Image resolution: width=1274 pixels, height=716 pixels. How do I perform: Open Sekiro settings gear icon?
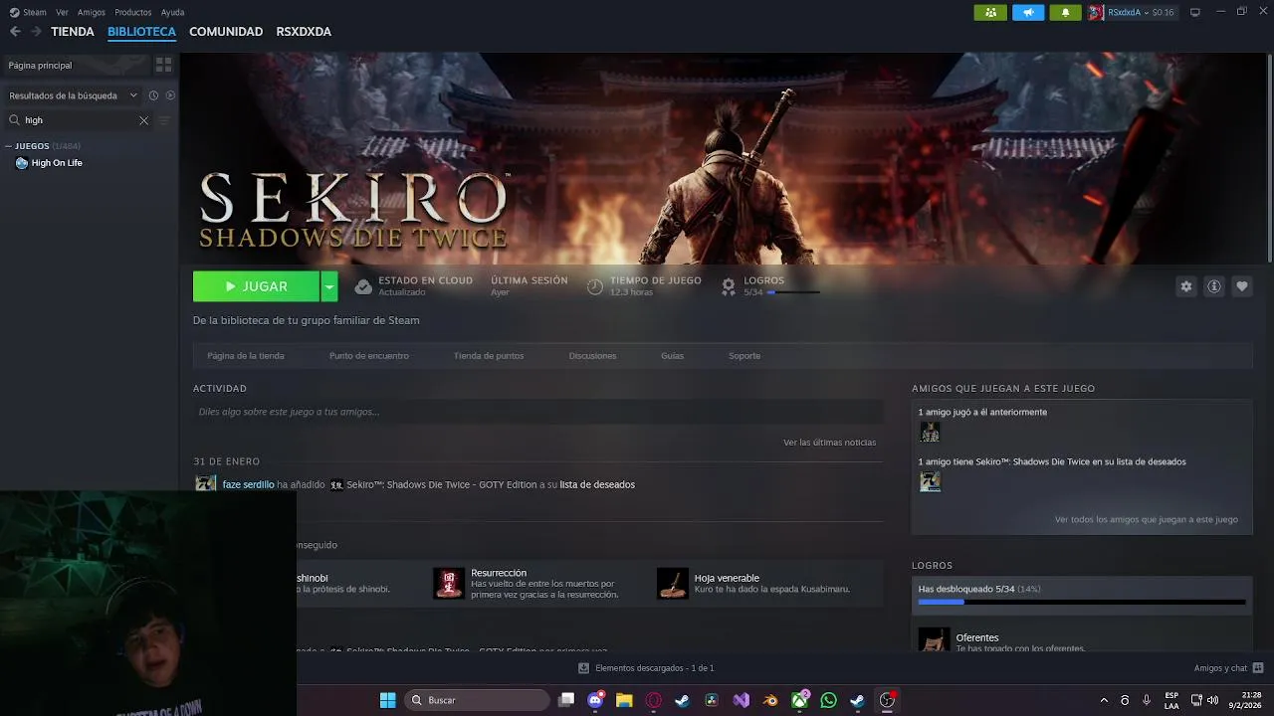tap(1185, 286)
